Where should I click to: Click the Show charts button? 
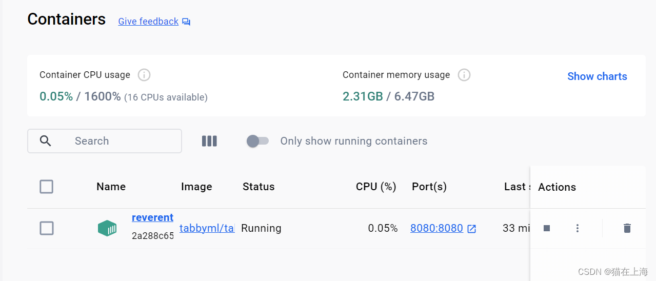(597, 76)
